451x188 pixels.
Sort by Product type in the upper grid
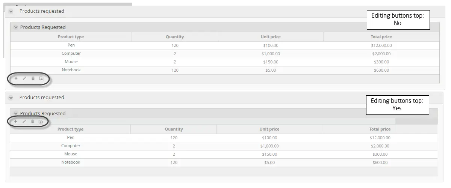coord(71,37)
